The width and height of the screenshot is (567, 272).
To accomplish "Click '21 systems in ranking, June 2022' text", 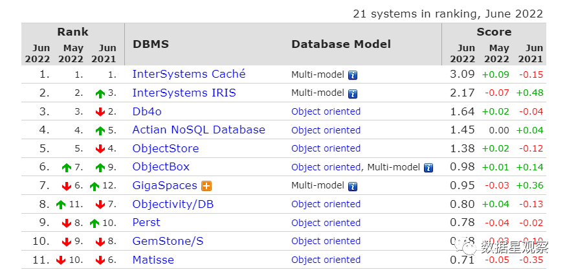I will [x=448, y=14].
